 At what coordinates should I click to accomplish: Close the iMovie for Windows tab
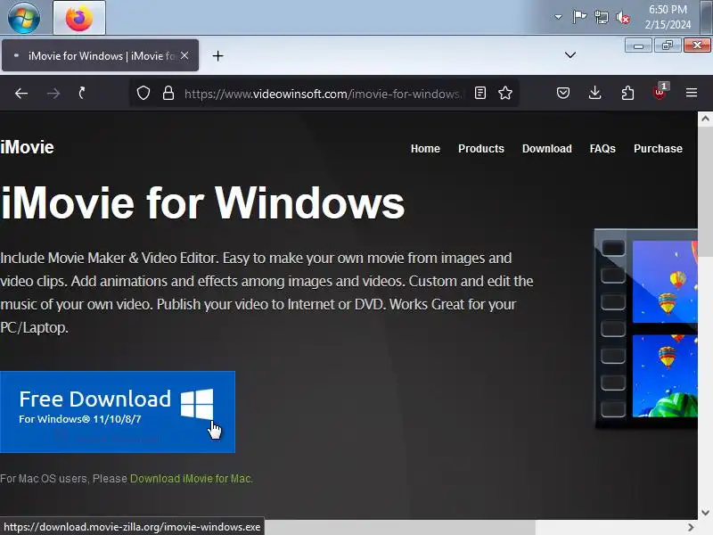(x=184, y=55)
